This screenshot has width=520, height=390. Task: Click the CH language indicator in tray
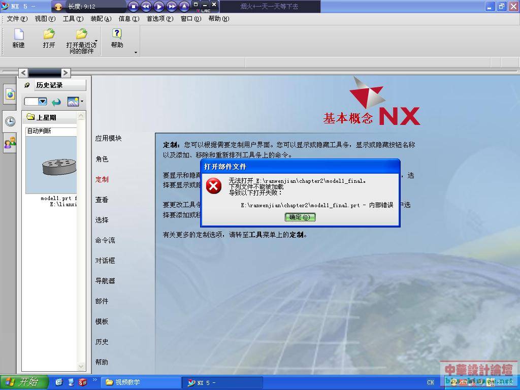tap(431, 382)
